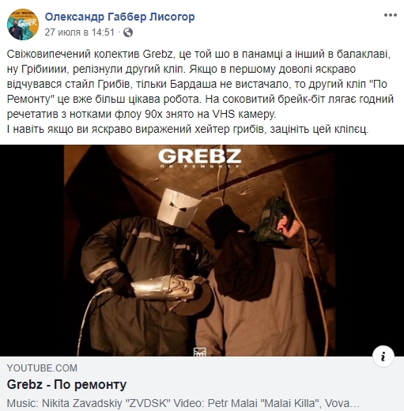Click the globe public privacy icon

[x=128, y=32]
